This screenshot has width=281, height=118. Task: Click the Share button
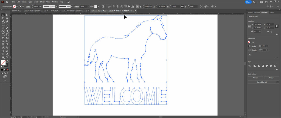click(248, 2)
